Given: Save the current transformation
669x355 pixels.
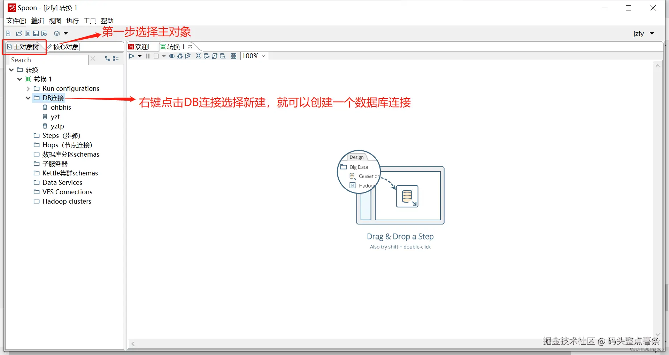Looking at the screenshot, I should (x=36, y=33).
